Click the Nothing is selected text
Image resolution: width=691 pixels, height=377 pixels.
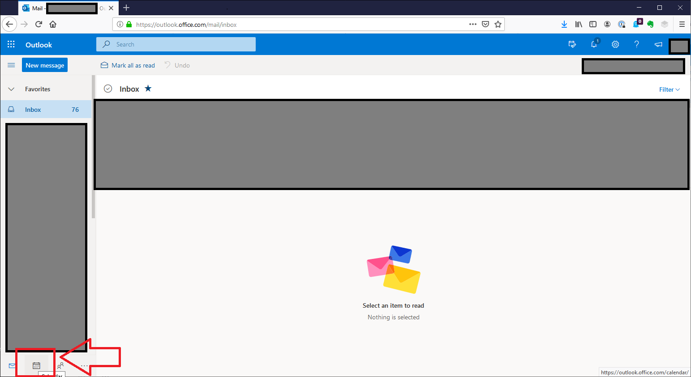pyautogui.click(x=394, y=317)
